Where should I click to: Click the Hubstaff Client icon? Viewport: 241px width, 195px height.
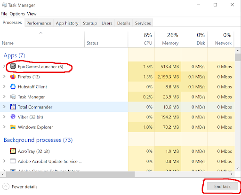pyautogui.click(x=13, y=86)
